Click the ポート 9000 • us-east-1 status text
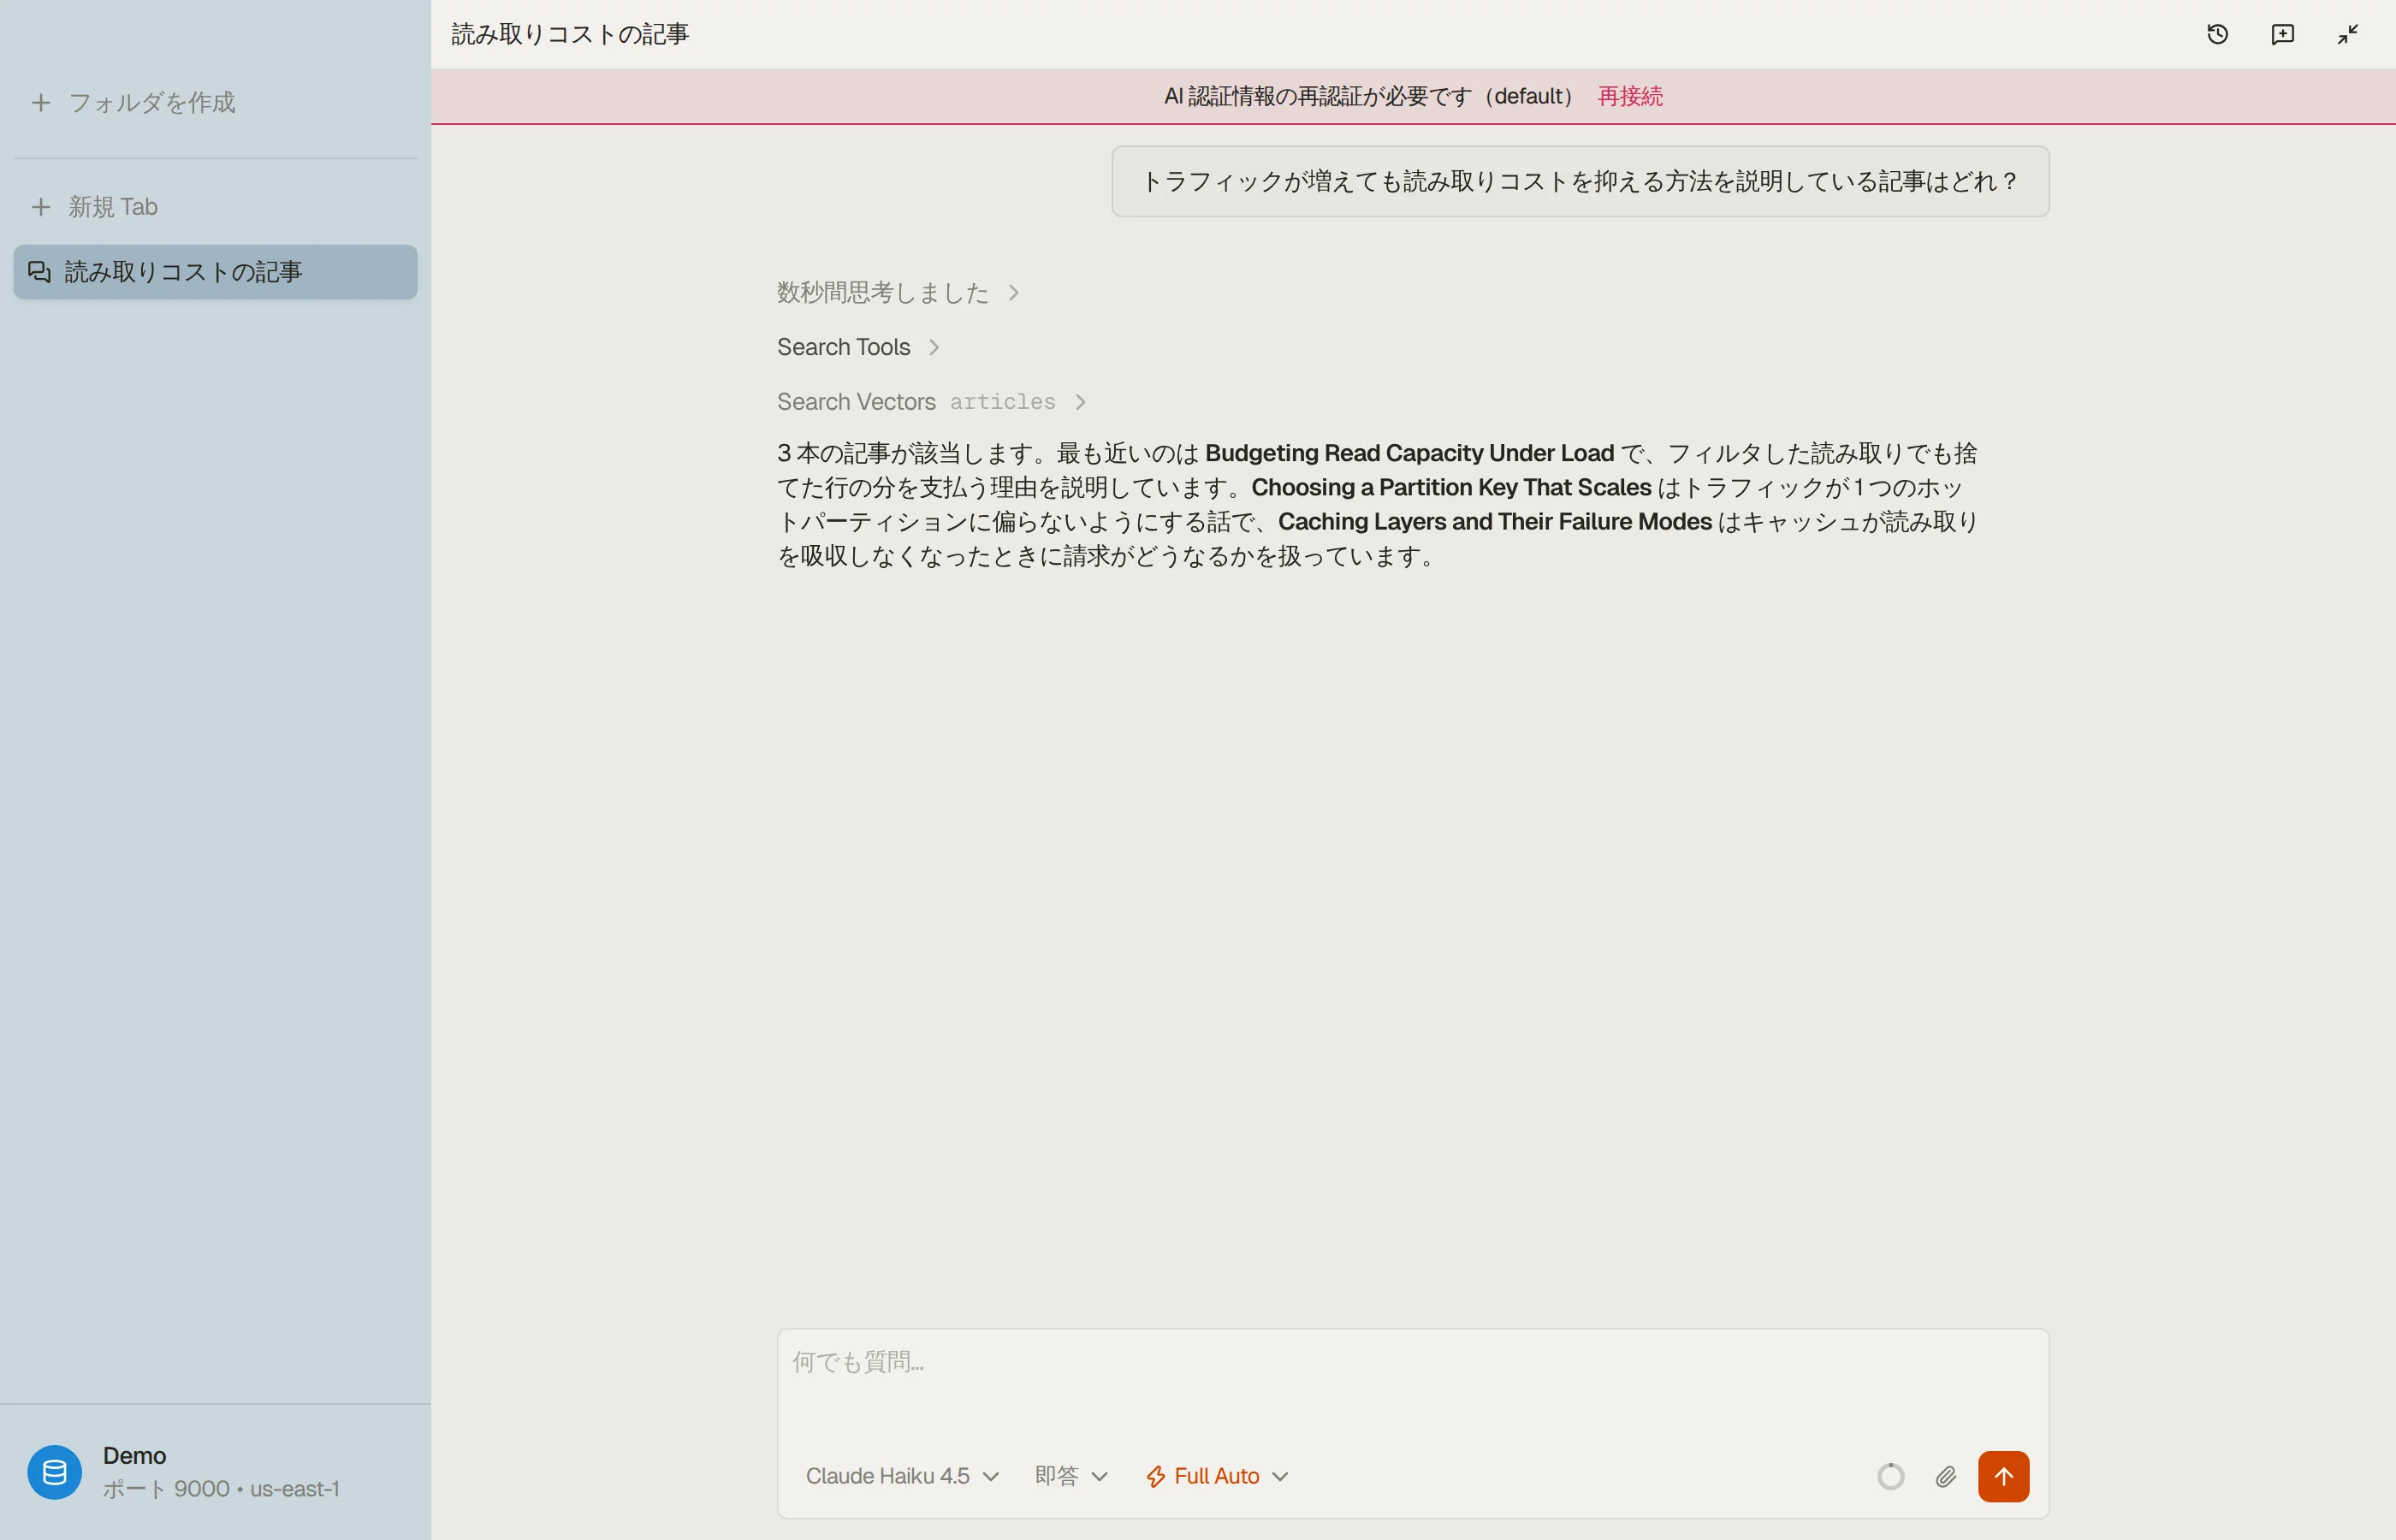 [221, 1489]
